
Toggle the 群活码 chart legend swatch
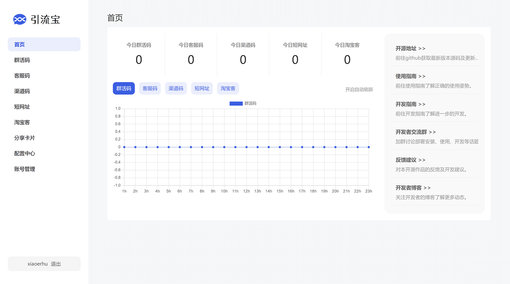click(x=236, y=103)
